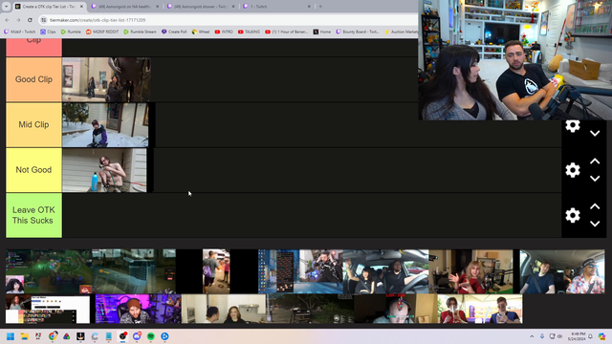Screen dimensions: 612x344
Task: Select the green Leave OTK This Sucks label
Action: (x=33, y=215)
